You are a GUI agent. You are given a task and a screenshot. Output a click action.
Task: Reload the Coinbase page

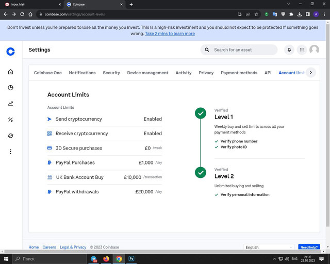[x=22, y=14]
